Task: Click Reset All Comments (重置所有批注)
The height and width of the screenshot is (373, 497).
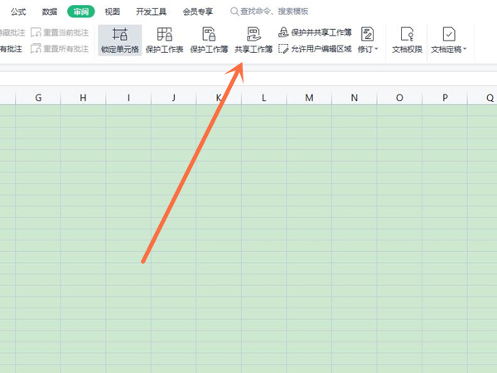Action: pos(60,49)
